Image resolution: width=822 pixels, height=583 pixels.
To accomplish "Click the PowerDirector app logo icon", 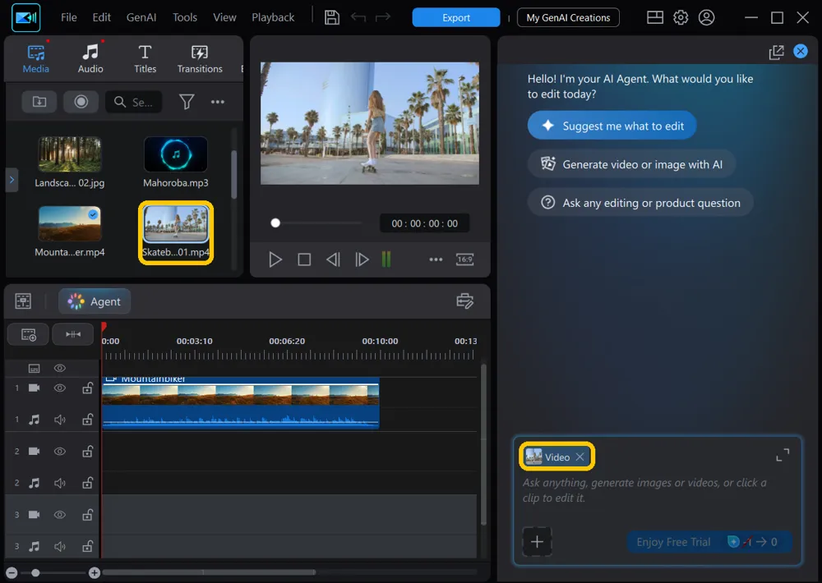I will [25, 18].
